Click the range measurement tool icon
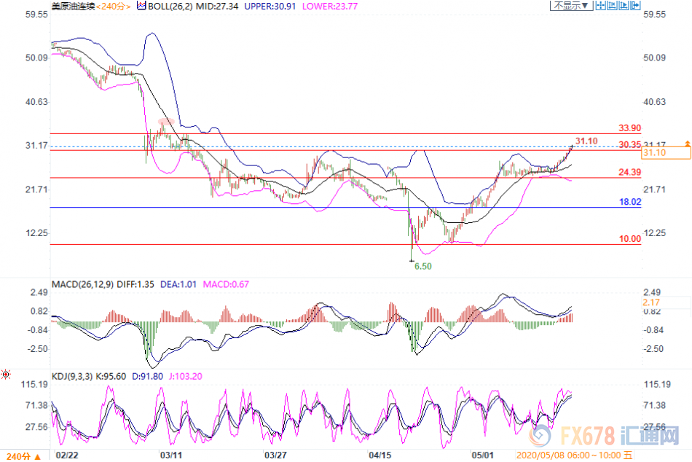 coord(612,5)
